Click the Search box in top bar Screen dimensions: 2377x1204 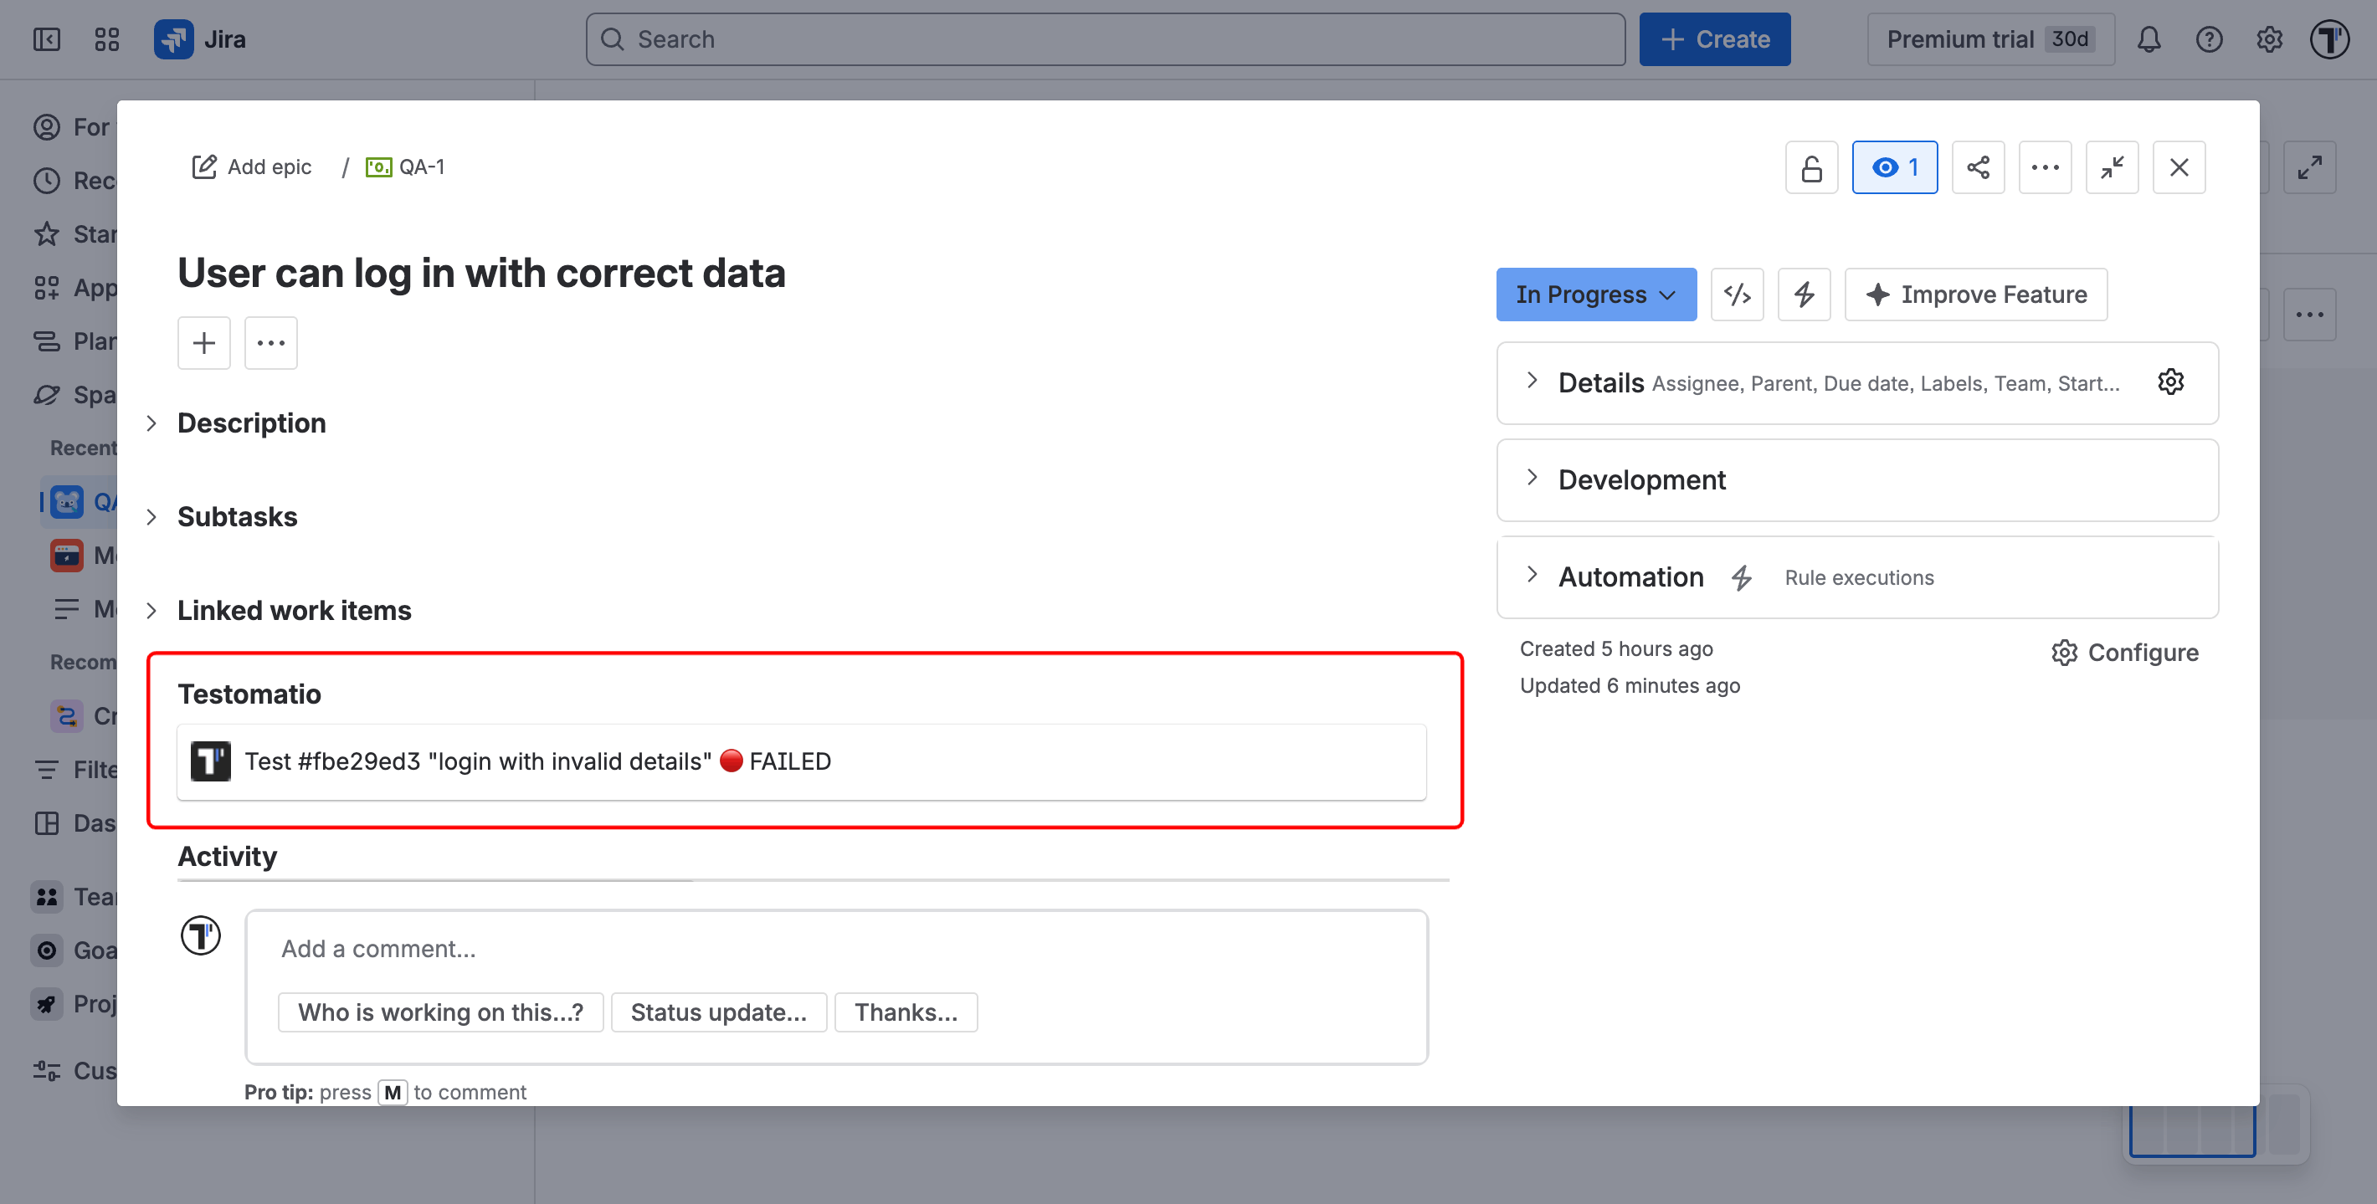click(1106, 38)
